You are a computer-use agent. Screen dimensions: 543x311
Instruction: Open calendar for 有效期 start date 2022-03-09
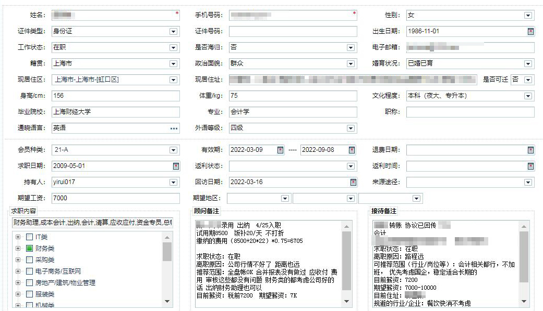coord(280,150)
